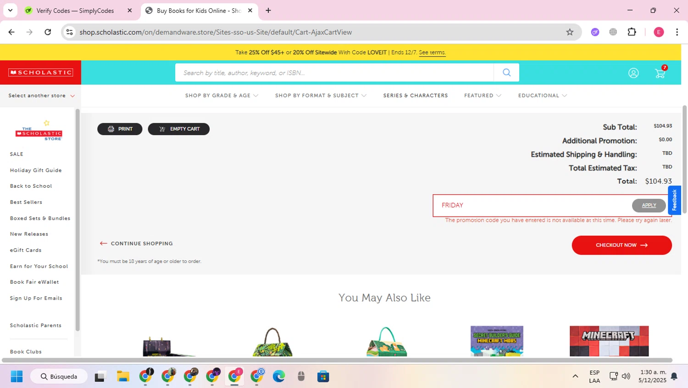
Task: Open Book Clubs sidebar link
Action: click(26, 352)
